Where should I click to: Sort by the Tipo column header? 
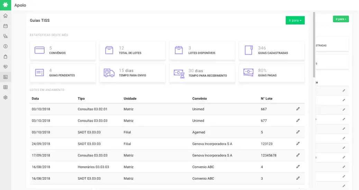point(81,98)
